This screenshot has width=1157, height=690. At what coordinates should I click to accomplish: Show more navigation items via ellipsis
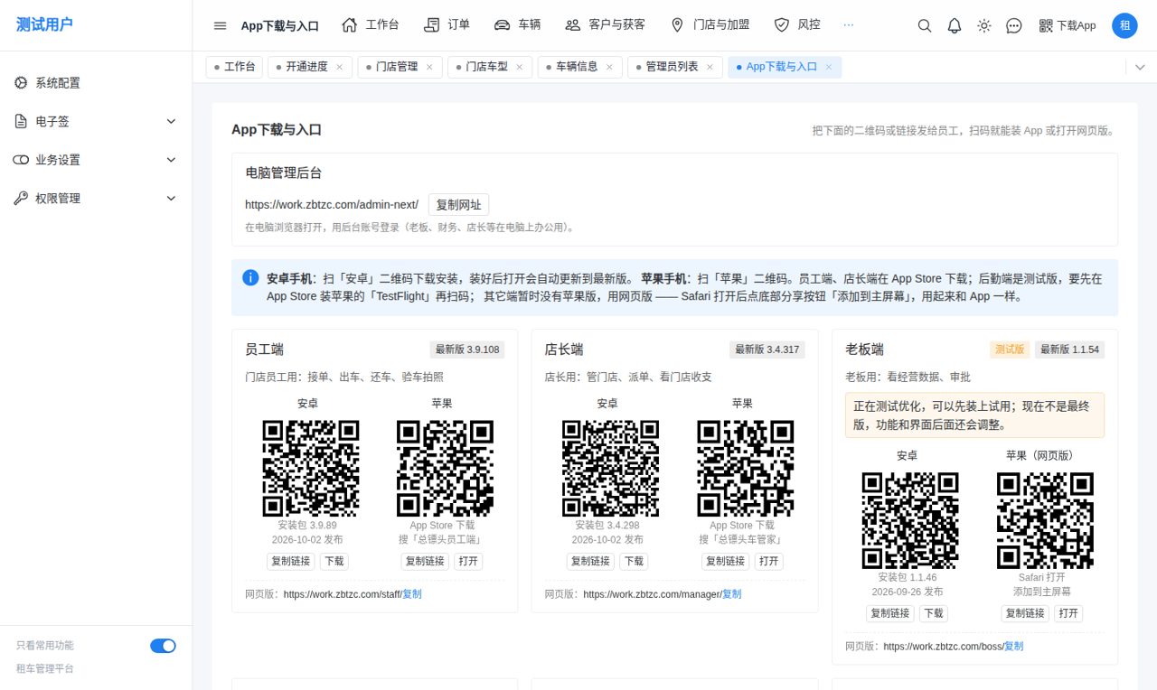848,25
